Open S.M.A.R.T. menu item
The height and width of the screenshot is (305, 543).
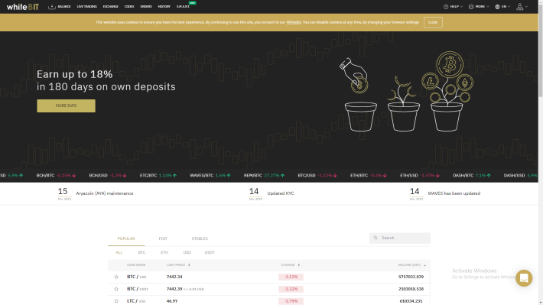coord(183,7)
